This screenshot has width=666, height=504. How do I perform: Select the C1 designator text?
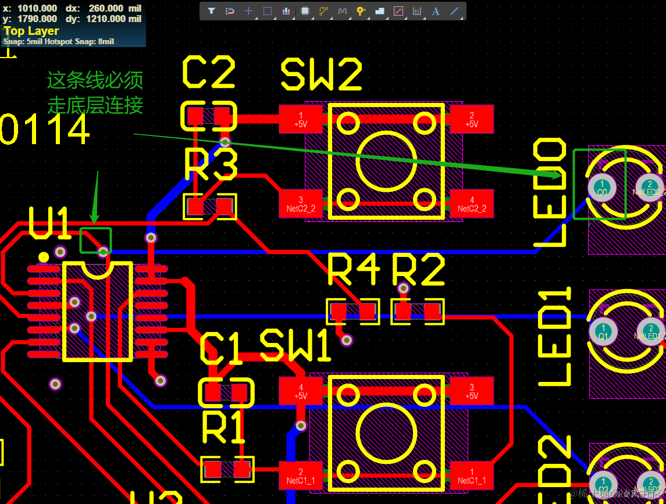(x=220, y=348)
